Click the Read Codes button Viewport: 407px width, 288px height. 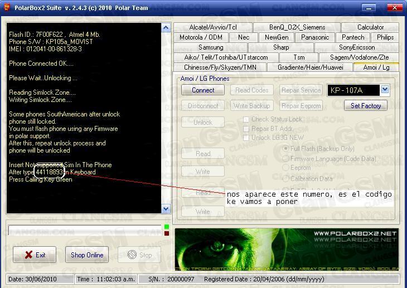[252, 90]
